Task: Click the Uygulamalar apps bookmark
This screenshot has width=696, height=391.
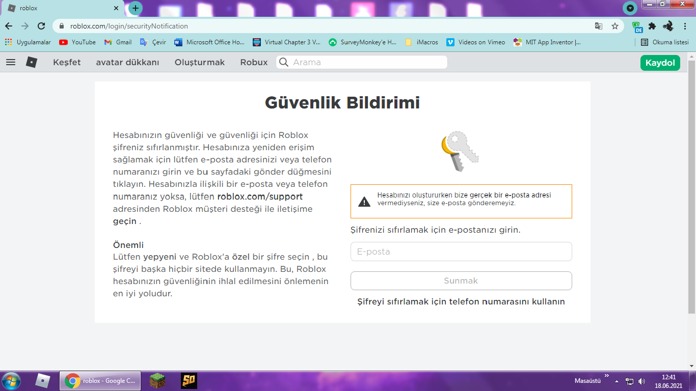Action: (x=28, y=42)
